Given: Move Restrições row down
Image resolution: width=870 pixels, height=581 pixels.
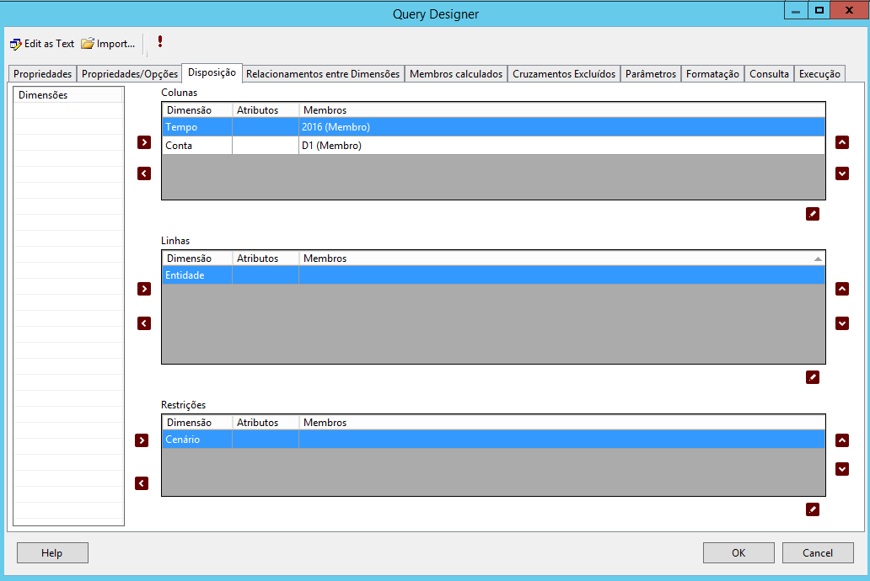Looking at the screenshot, I should pos(842,469).
